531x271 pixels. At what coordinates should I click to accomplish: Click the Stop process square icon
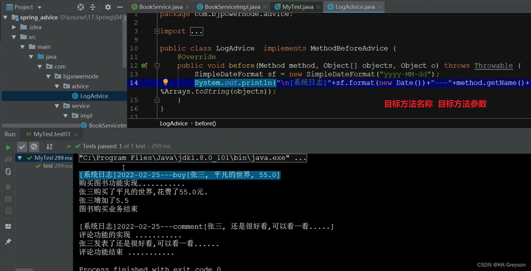click(x=8, y=187)
